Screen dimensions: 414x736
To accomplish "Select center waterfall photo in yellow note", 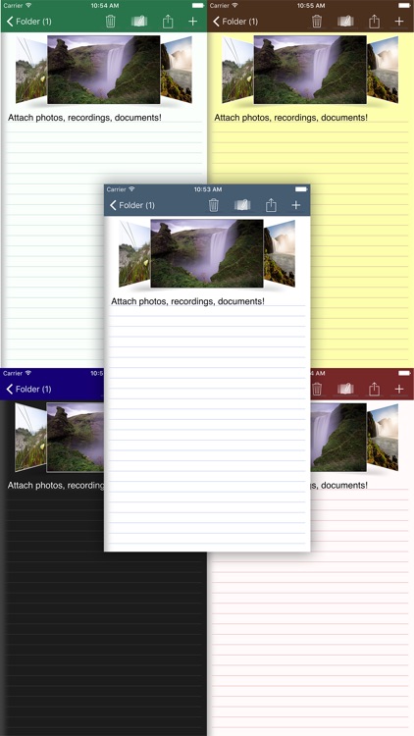I will pyautogui.click(x=310, y=70).
